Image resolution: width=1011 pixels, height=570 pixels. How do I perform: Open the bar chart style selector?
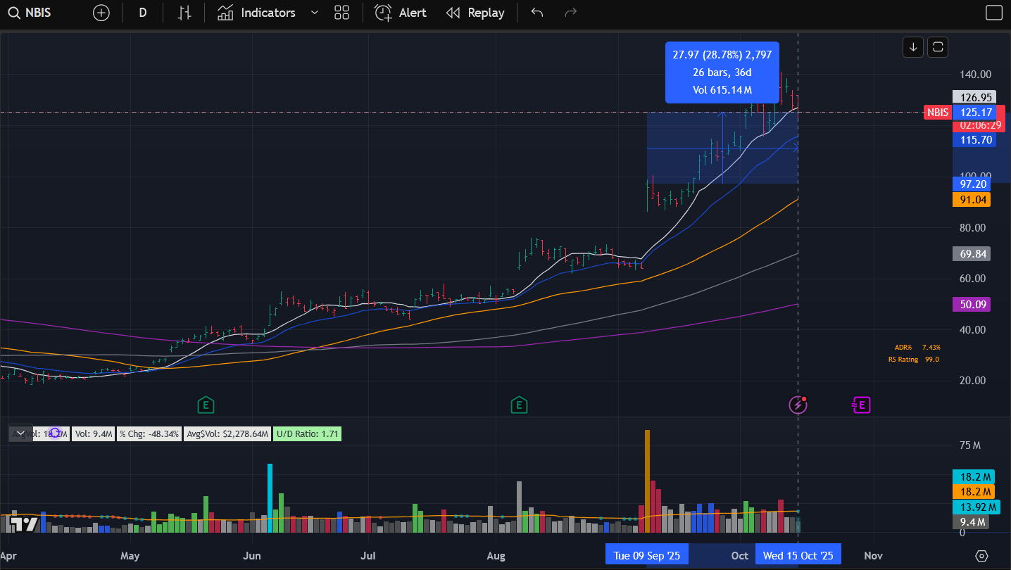(184, 13)
